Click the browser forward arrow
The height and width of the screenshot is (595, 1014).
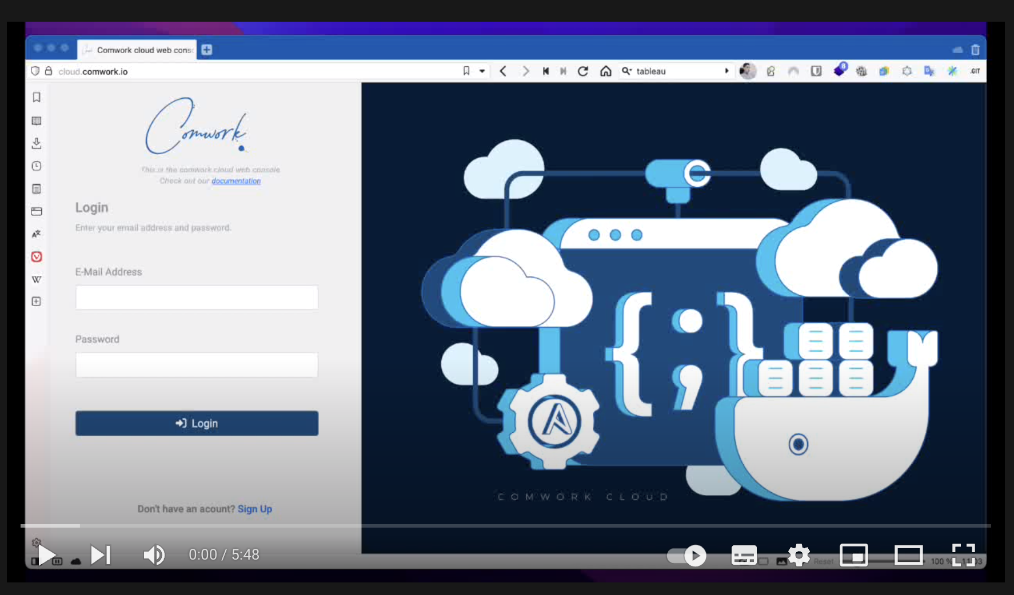tap(525, 71)
